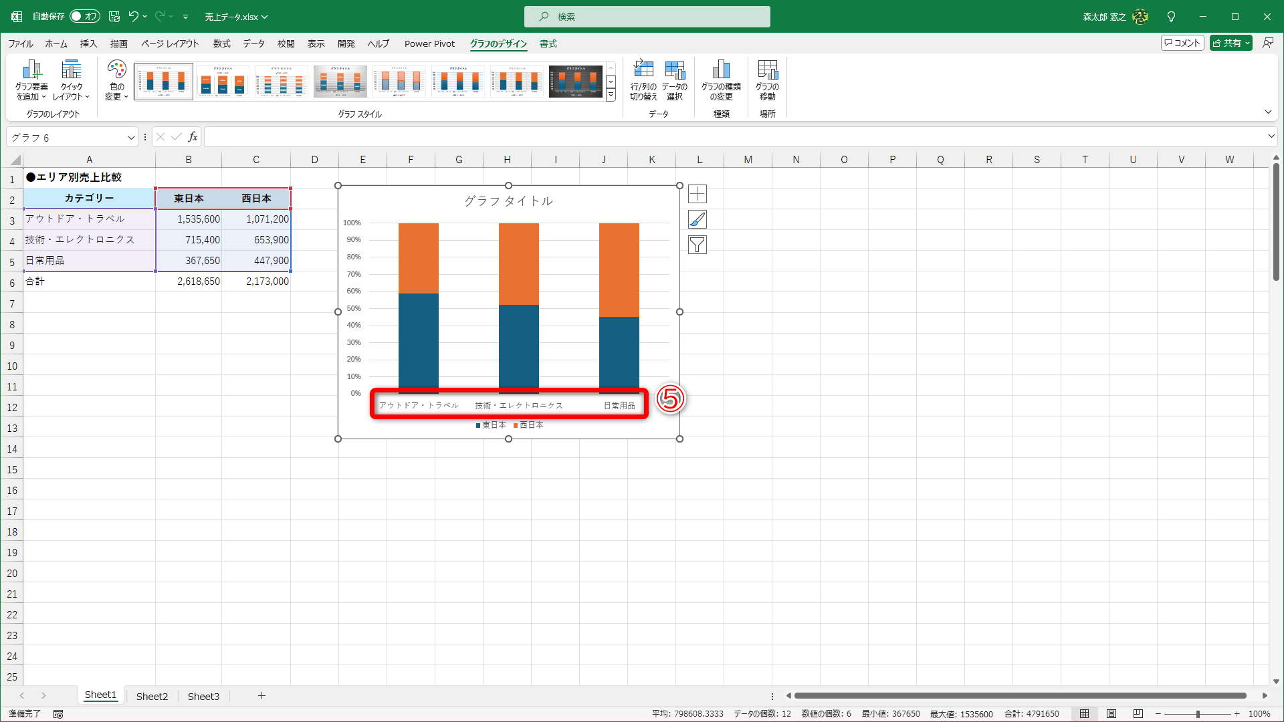Switch to Page Layout view in the status bar
Image resolution: width=1284 pixels, height=722 pixels.
1111,713
